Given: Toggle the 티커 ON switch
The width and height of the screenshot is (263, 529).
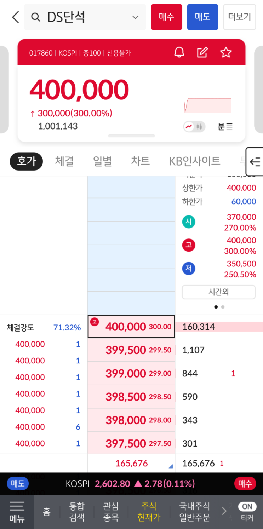Looking at the screenshot, I should tap(247, 507).
